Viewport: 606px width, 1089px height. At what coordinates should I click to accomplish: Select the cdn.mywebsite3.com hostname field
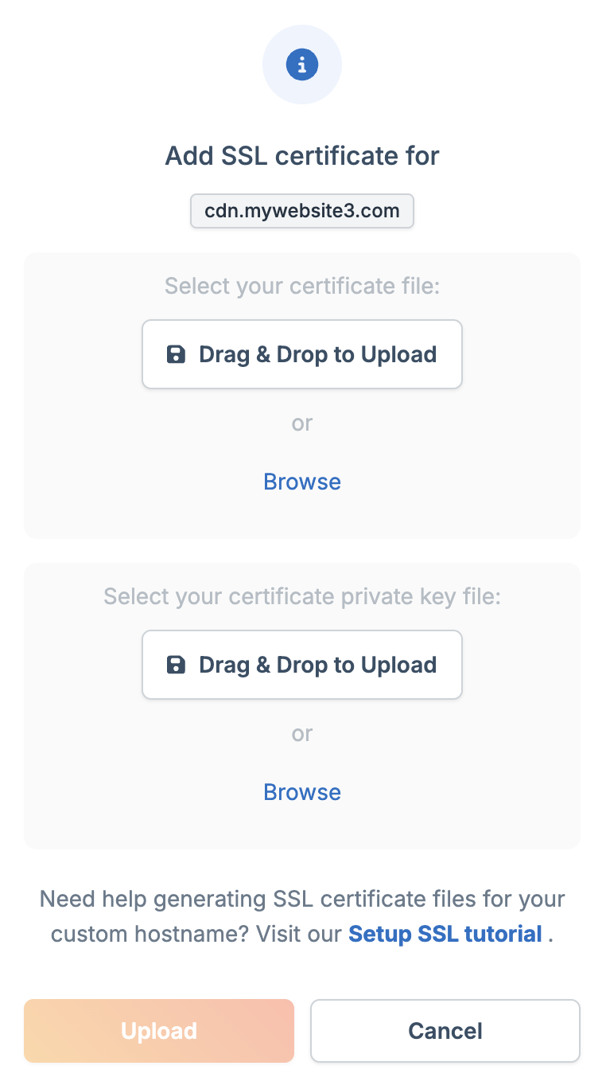(302, 210)
